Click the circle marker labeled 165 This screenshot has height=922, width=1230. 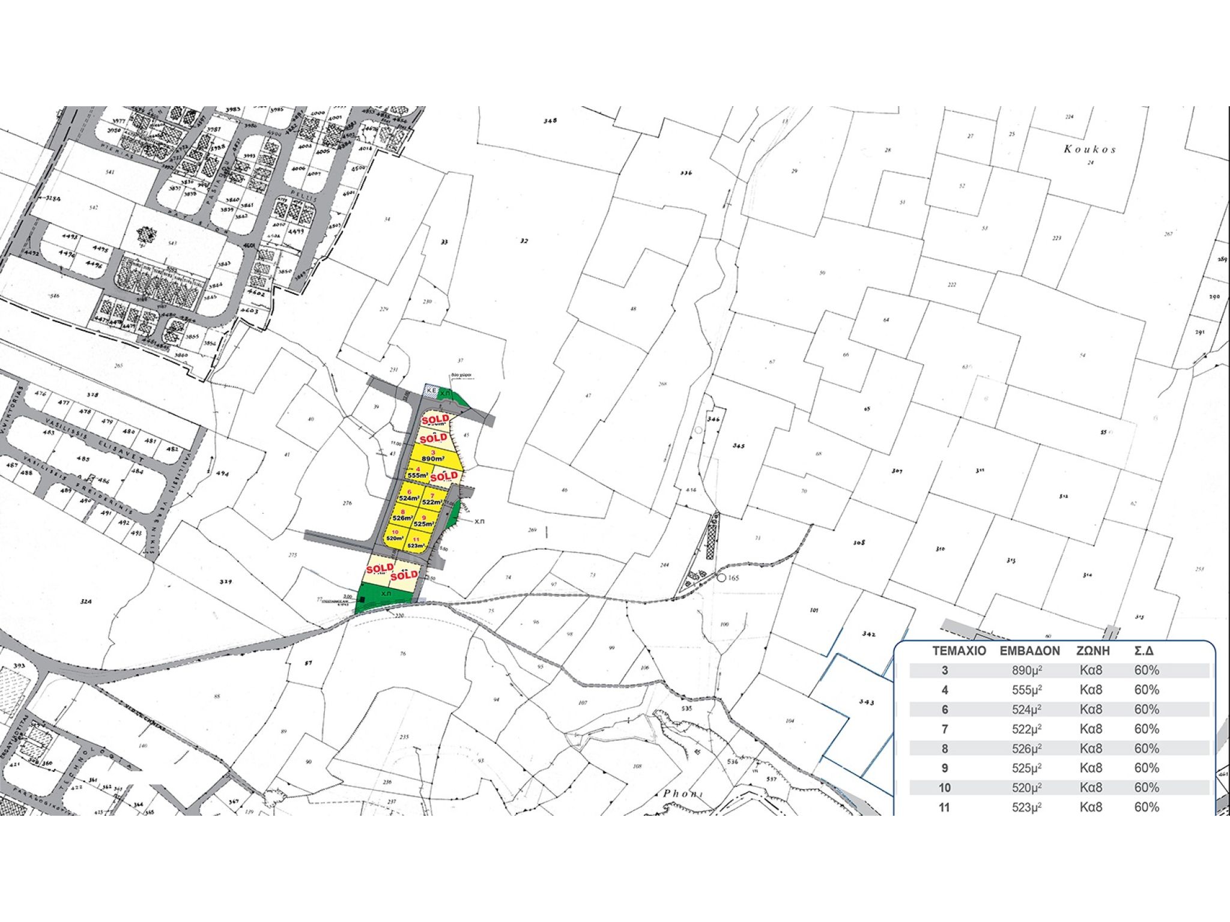point(721,578)
